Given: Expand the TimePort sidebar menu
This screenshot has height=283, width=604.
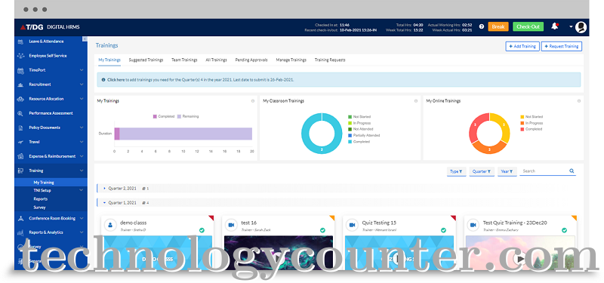Looking at the screenshot, I should tap(82, 70).
